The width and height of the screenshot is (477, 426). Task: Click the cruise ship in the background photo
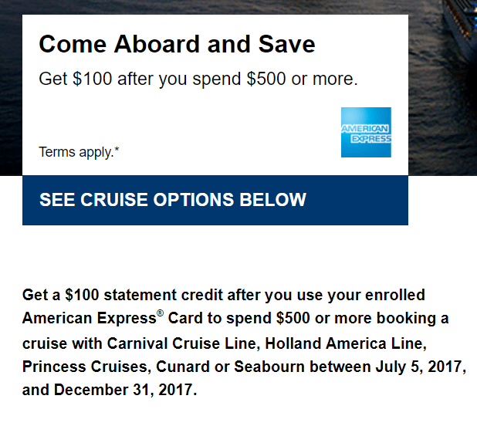pyautogui.click(x=461, y=30)
